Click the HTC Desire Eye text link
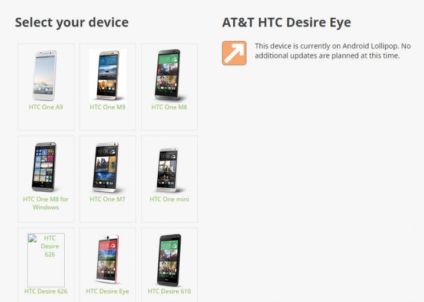Screen dimensions: 424x302 click(x=108, y=291)
